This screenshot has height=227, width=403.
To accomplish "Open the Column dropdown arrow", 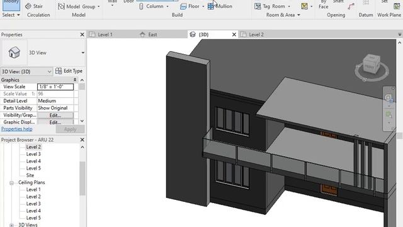I will click(167, 6).
